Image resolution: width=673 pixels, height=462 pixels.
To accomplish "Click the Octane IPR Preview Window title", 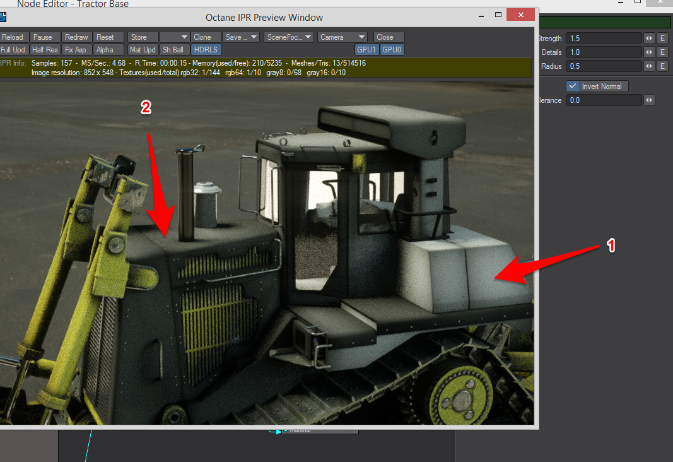I will 264,18.
